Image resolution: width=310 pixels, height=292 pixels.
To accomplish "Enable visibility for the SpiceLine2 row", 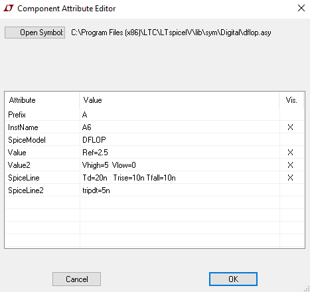I will tap(292, 190).
